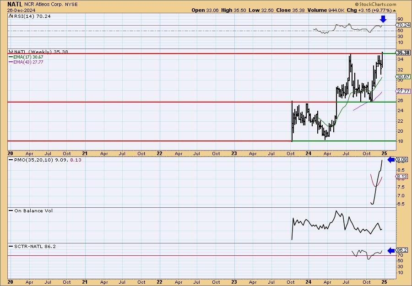The image size is (412, 286).
Task: Click the High 35.50 value
Action: point(233,10)
